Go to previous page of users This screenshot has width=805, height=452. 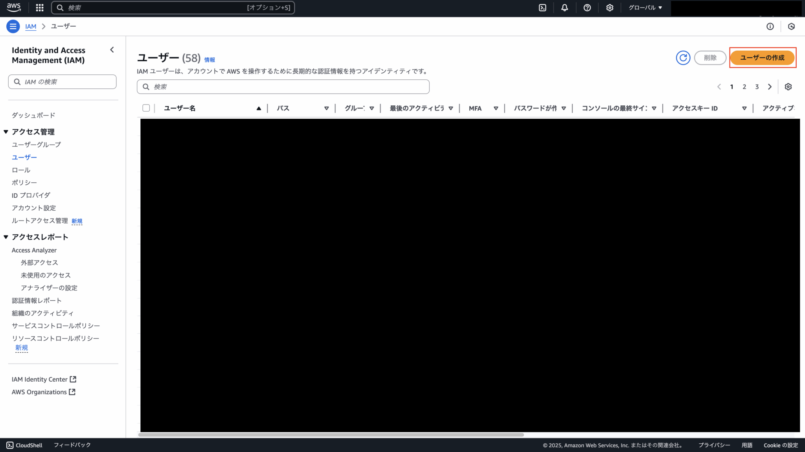(x=719, y=87)
